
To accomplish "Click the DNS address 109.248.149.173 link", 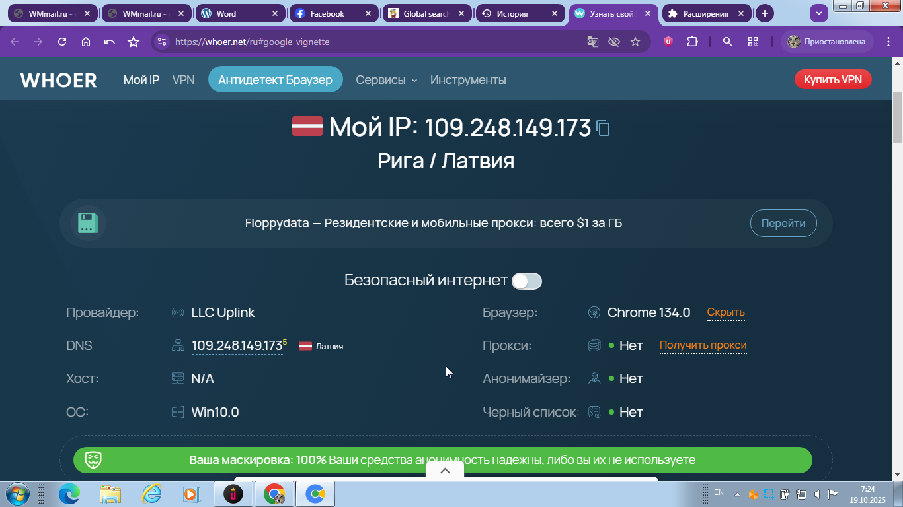I will [x=237, y=346].
